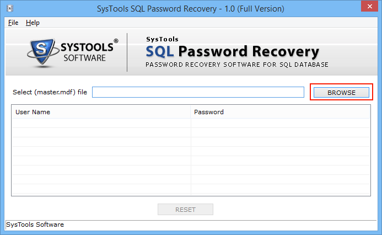Viewport: 382px width, 235px height.
Task: Click the SQL Password Recovery banner heading
Action: click(233, 51)
